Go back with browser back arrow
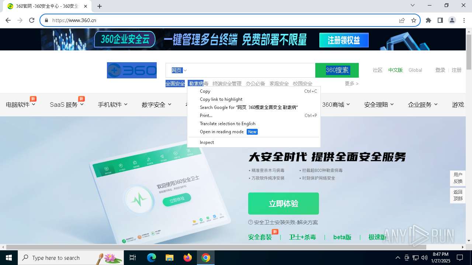 8,20
